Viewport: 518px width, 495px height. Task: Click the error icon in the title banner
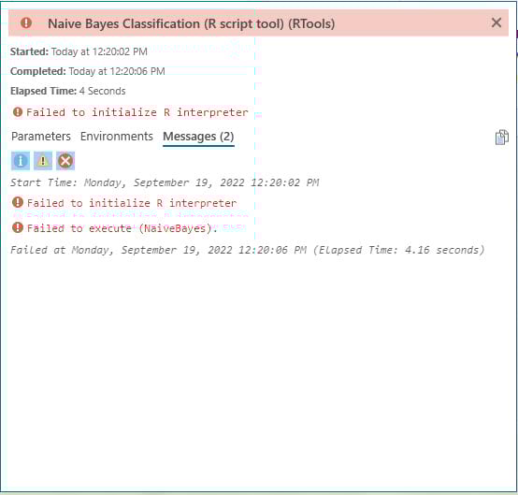click(26, 22)
